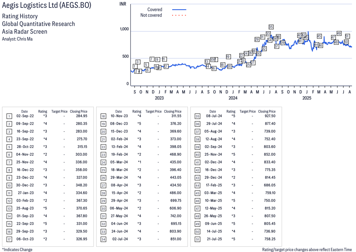
Task: Click the *1 rating in the 05-Mar-24 row
Action: click(x=139, y=162)
